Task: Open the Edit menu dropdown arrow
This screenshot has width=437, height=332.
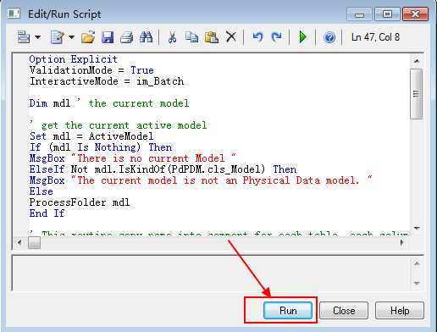Action: coord(37,37)
